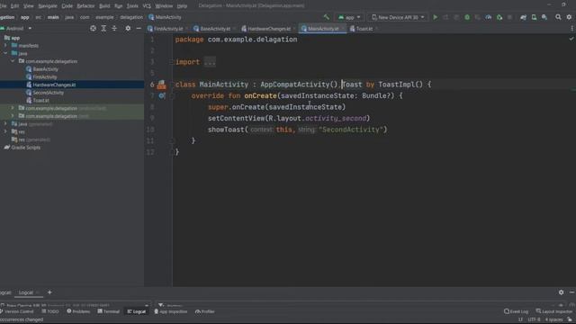This screenshot has width=576, height=324.
Task: Expand the res folder
Action: 5,131
